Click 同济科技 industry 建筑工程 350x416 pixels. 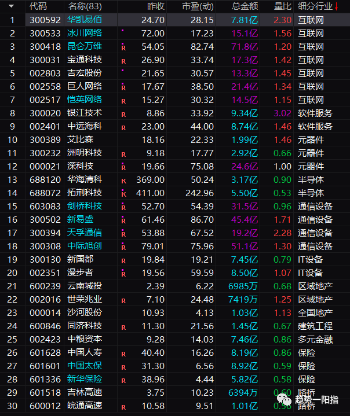315,326
